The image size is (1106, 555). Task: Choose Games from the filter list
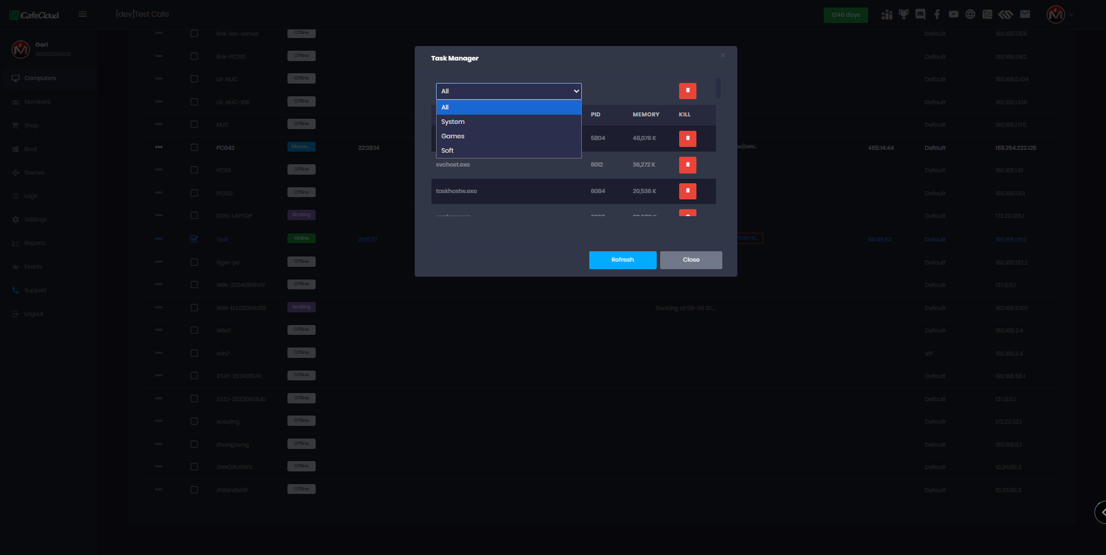[453, 136]
